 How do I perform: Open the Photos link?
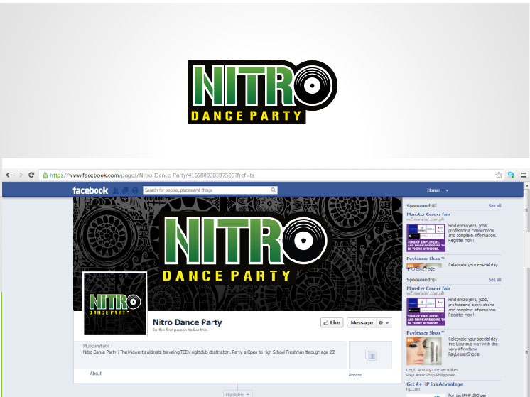[x=355, y=375]
